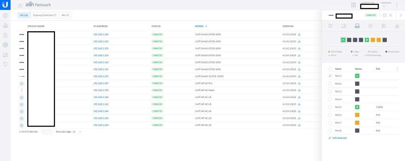Check the Port 7 checkbox
Screen dimensions: 405x161
pyautogui.click(x=330, y=123)
